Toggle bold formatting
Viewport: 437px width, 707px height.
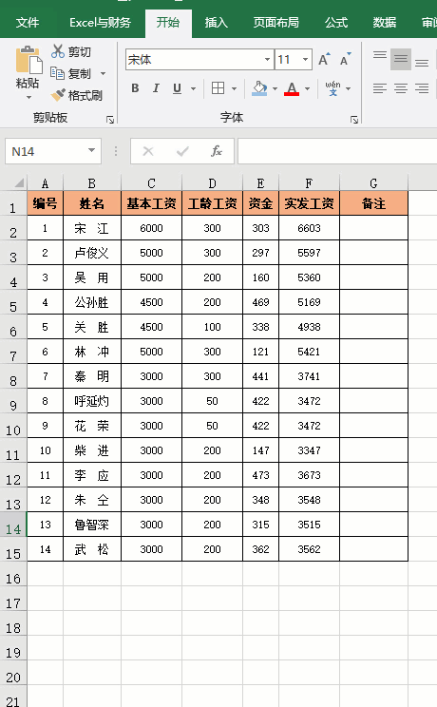click(135, 88)
